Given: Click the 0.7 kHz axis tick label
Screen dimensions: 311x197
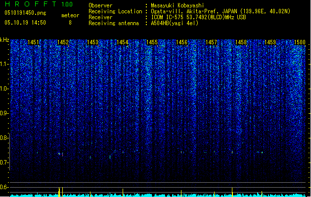Looking at the screenshot, I should [x=4, y=163].
